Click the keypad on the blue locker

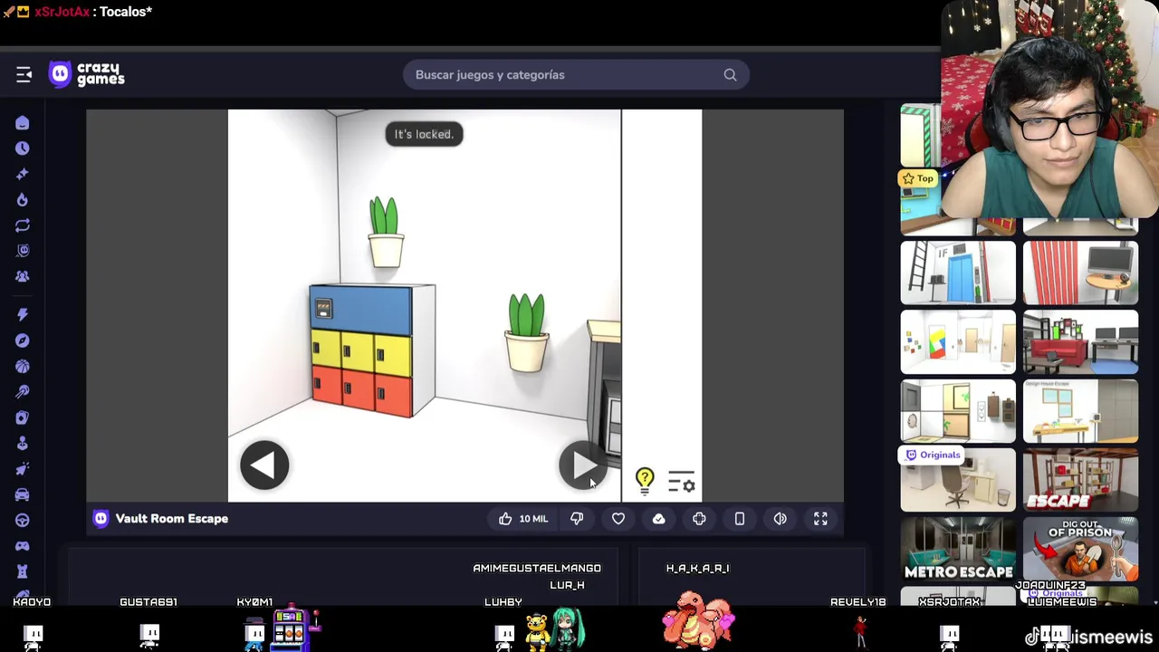[323, 309]
